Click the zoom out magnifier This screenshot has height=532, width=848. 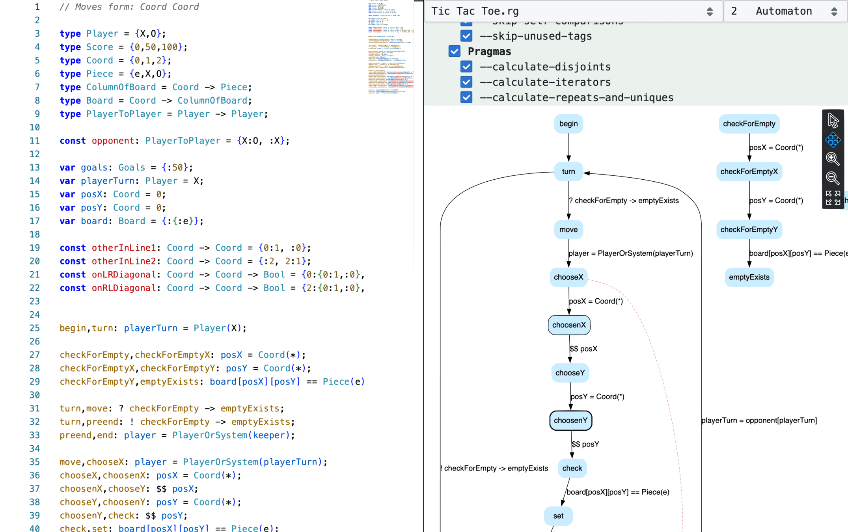(833, 178)
